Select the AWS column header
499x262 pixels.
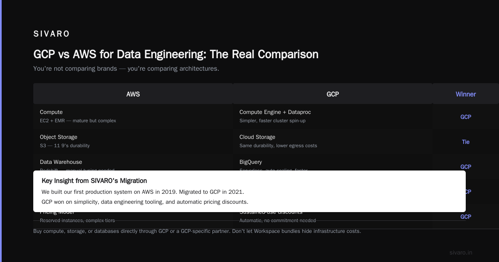click(x=133, y=94)
